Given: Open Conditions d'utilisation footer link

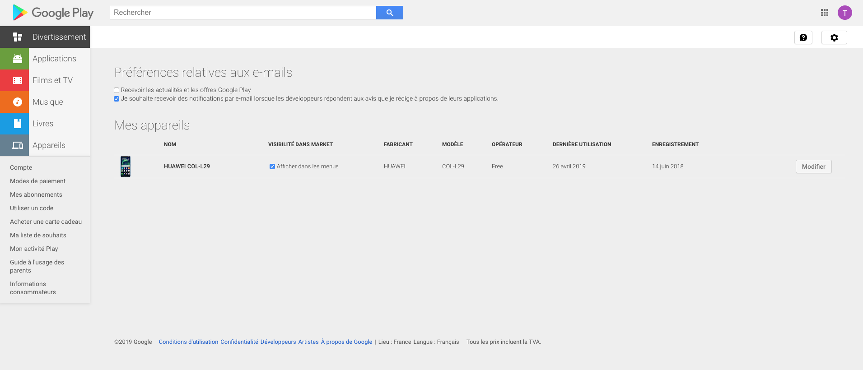Looking at the screenshot, I should [x=188, y=342].
